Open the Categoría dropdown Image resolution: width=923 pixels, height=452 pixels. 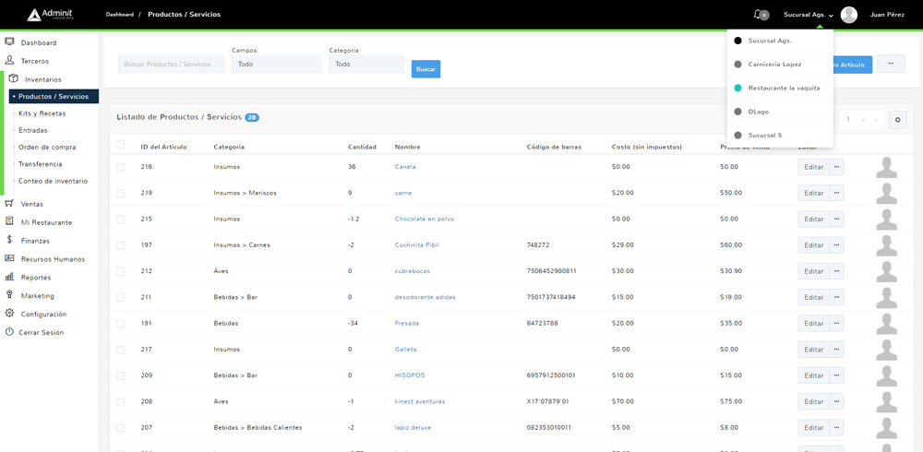point(366,65)
